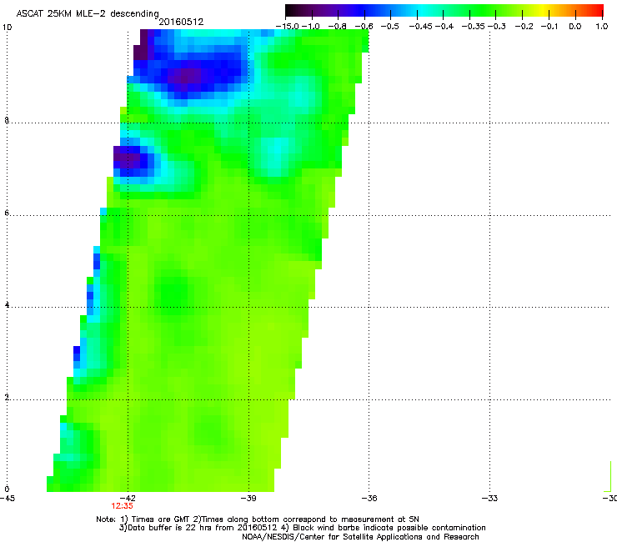Click the NOAA/NESDIS credit line

(360, 537)
